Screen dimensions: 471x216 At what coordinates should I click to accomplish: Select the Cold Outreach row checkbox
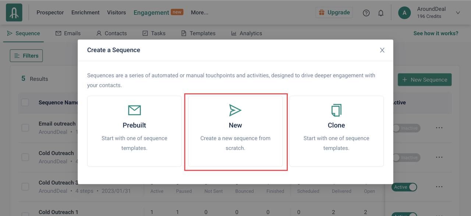[x=25, y=157]
